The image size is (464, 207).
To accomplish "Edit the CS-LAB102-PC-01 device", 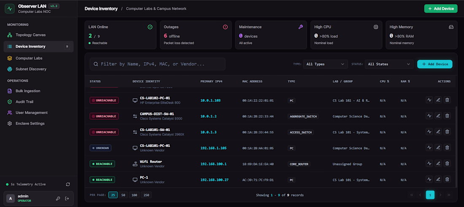I will coord(438,100).
